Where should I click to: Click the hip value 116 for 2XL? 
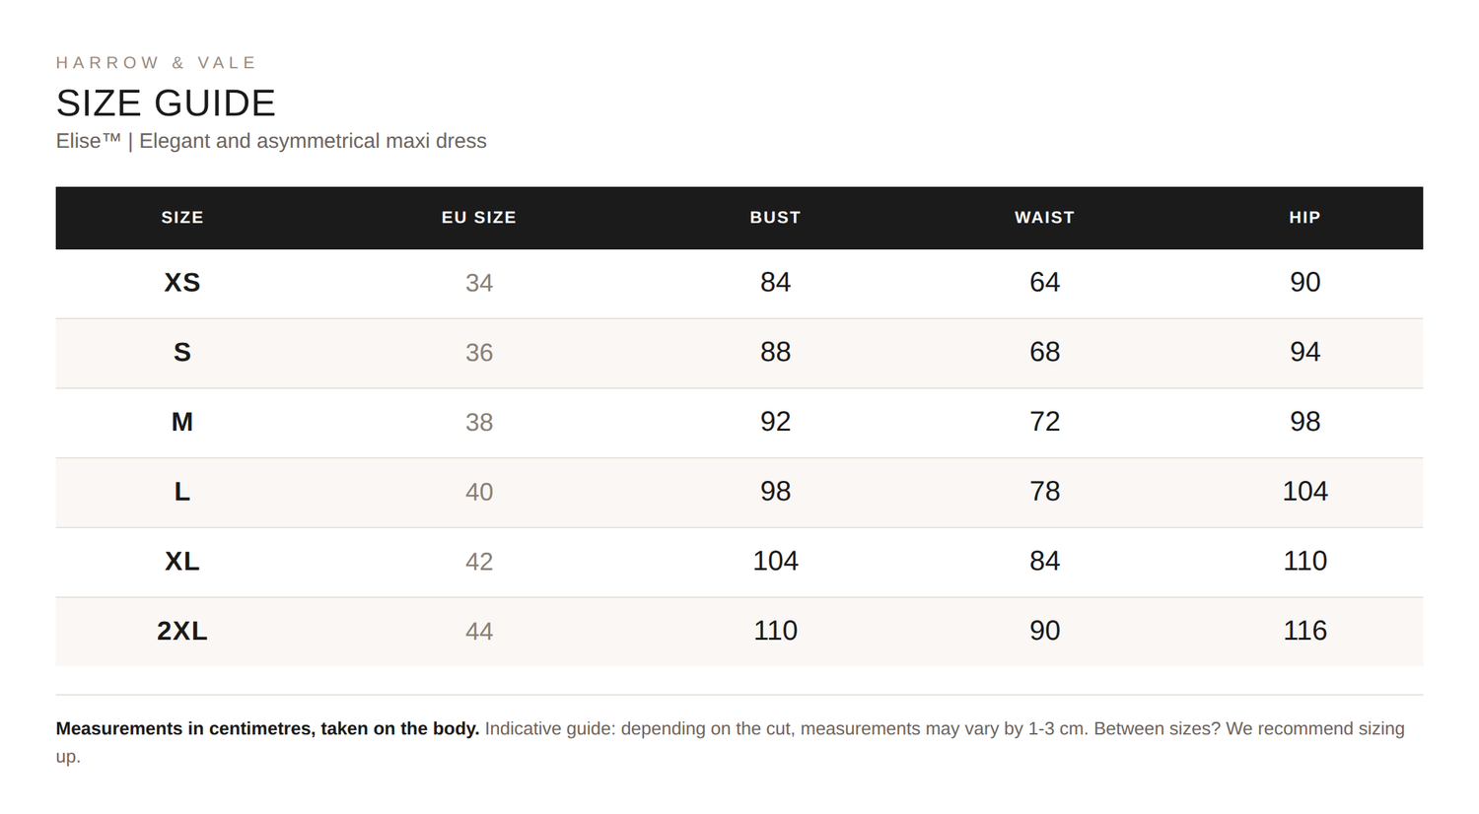pos(1304,631)
